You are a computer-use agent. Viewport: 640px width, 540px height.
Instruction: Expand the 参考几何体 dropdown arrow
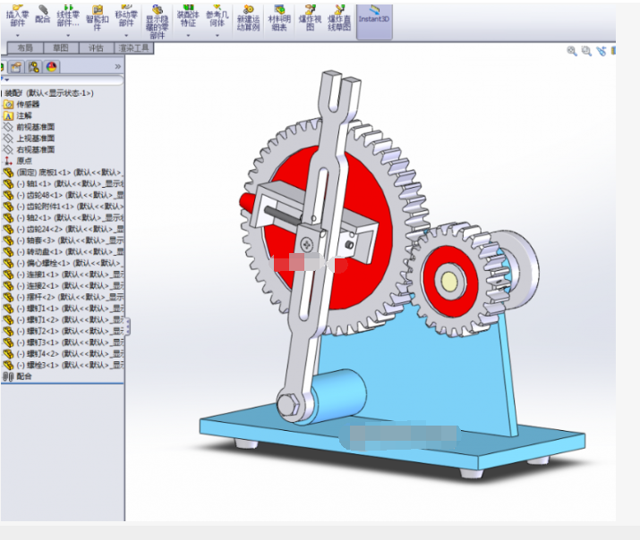click(x=218, y=36)
